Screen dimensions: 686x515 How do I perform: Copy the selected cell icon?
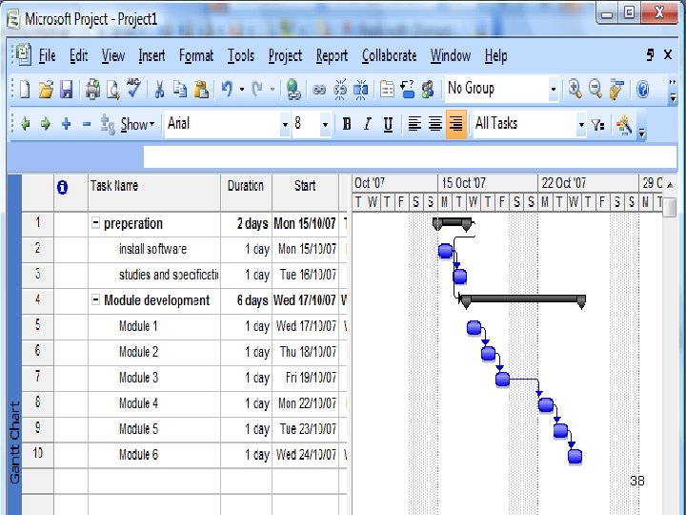(x=180, y=90)
